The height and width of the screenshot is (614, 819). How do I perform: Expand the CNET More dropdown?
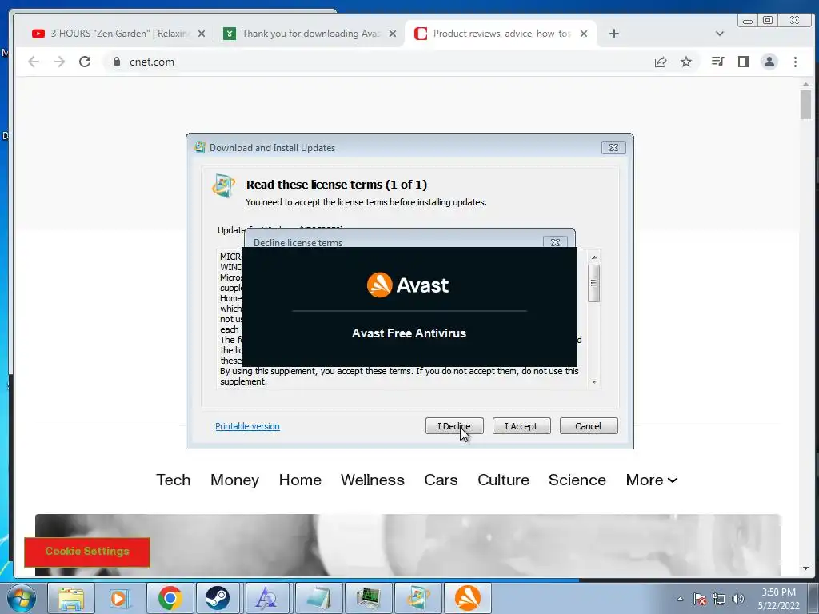[x=651, y=480]
